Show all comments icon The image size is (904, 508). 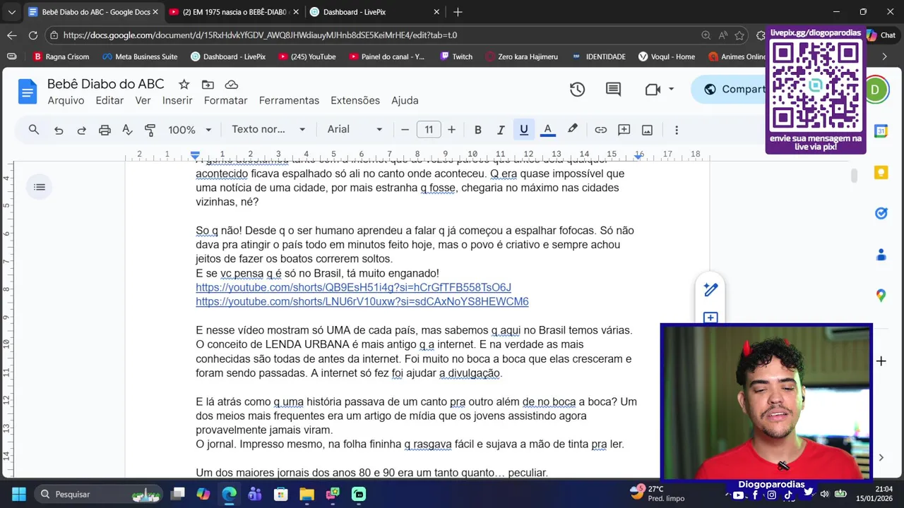tap(613, 90)
